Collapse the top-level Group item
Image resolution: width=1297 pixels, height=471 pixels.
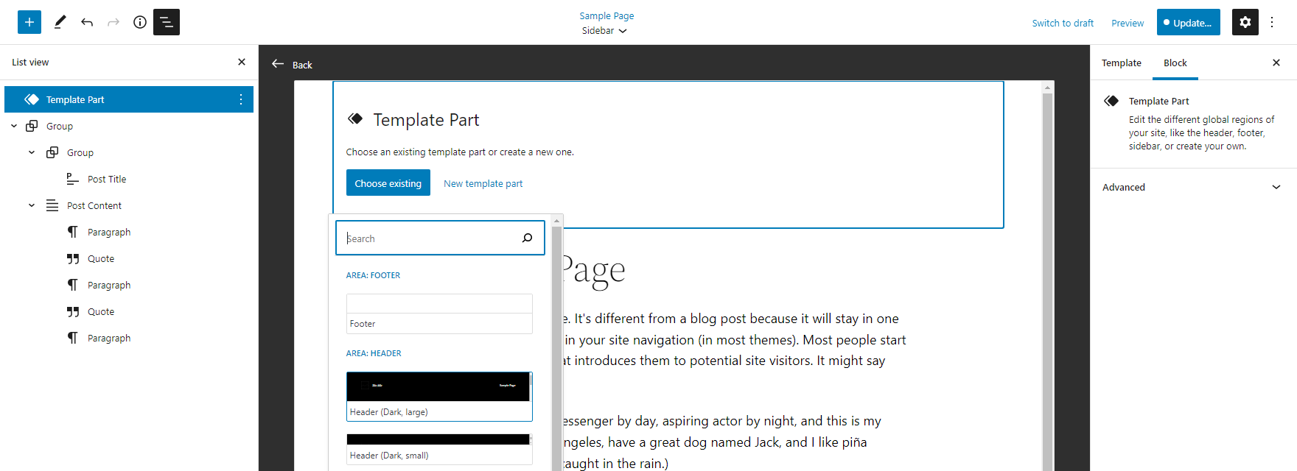click(x=14, y=126)
